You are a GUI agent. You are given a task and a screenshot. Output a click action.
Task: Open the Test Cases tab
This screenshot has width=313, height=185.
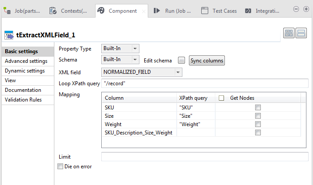[x=219, y=10]
